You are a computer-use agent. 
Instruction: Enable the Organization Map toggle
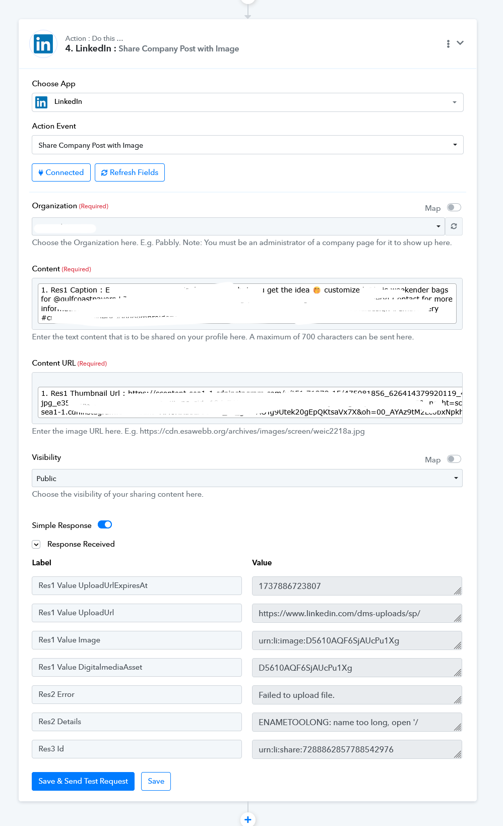[454, 207]
